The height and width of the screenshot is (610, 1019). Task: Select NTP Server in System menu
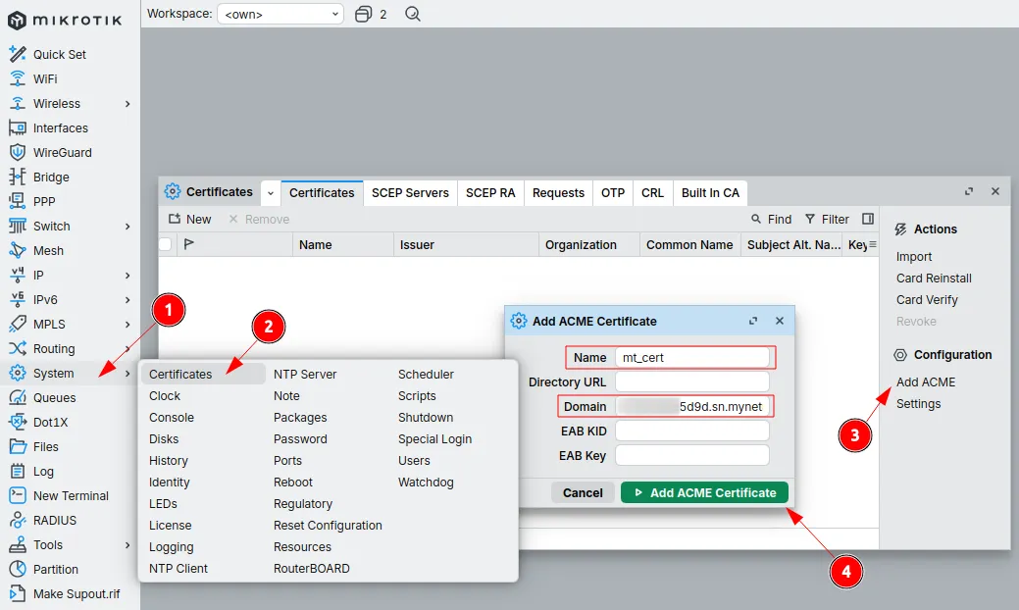[305, 375]
